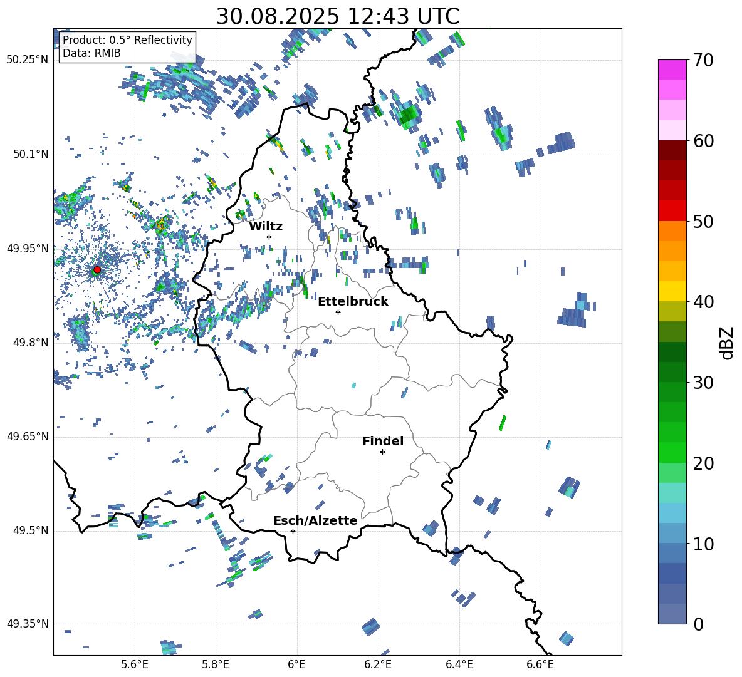
Task: Click the 6.6°E longitude label
Action: [x=540, y=664]
